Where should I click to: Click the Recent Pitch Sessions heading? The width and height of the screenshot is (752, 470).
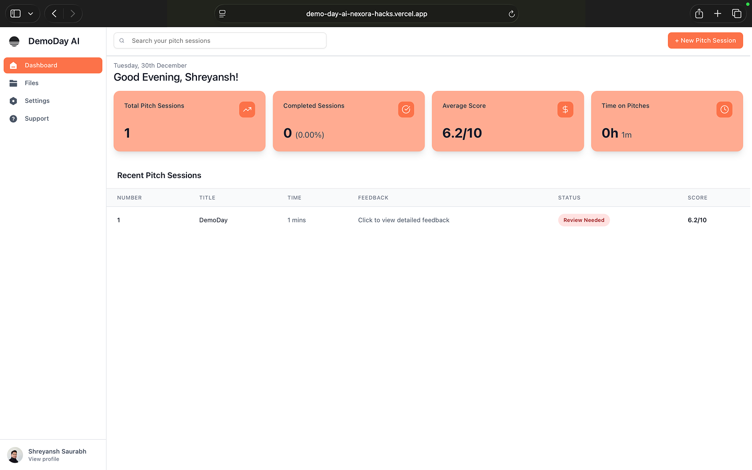click(x=159, y=175)
